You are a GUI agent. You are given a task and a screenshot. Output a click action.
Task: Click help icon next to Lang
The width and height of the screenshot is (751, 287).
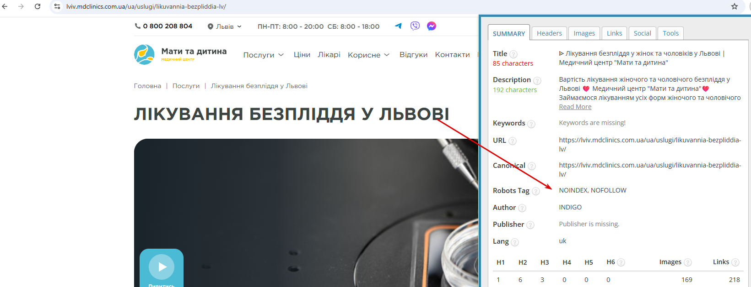515,242
